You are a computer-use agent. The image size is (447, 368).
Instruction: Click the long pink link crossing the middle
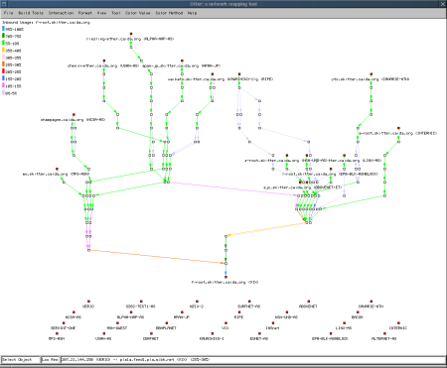[x=233, y=188]
